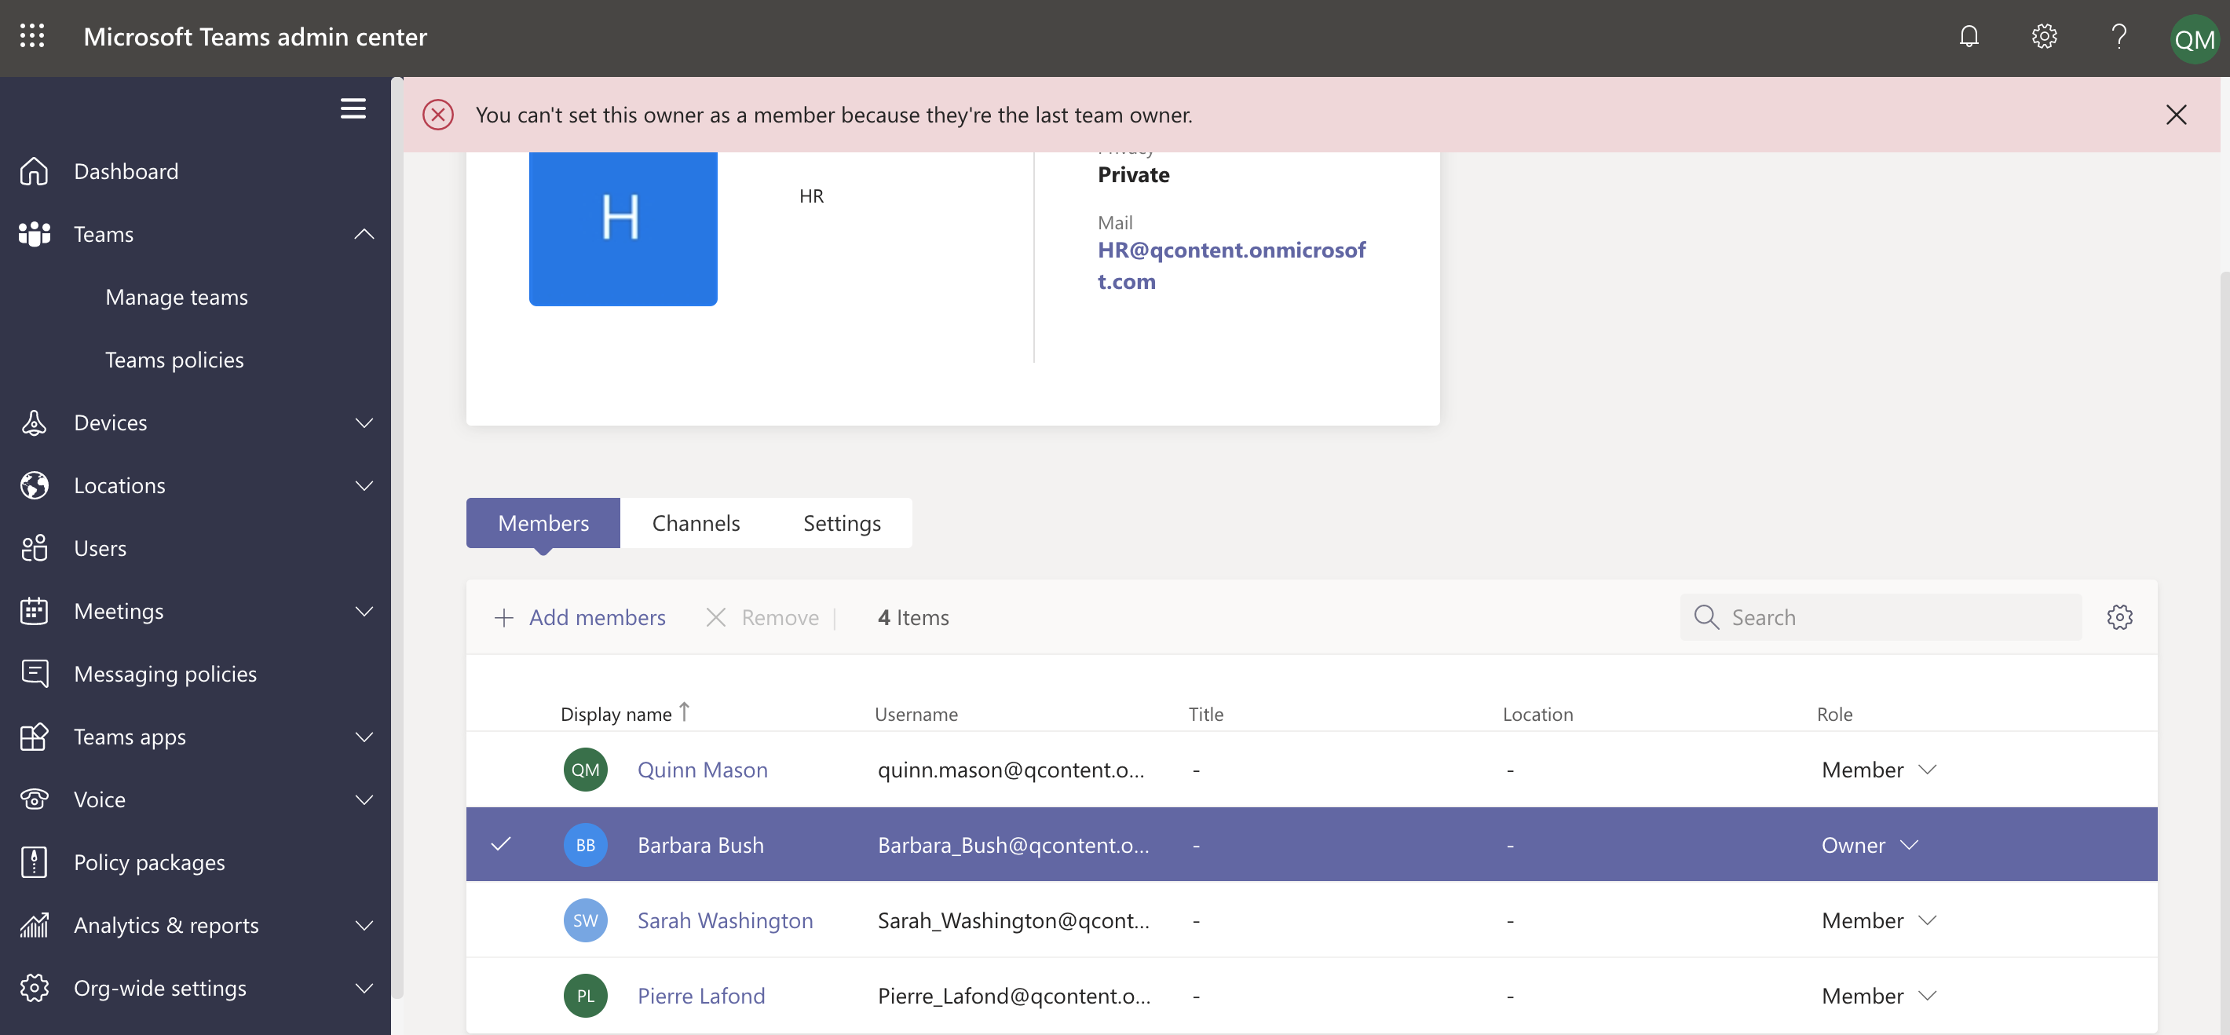Expand Barbara Bush Owner role dropdown

[1910, 843]
